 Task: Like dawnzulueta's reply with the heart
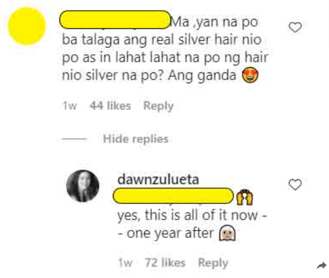coord(295,184)
